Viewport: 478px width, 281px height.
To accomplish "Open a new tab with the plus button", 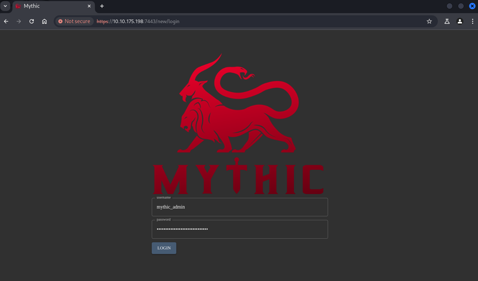I will (x=102, y=6).
